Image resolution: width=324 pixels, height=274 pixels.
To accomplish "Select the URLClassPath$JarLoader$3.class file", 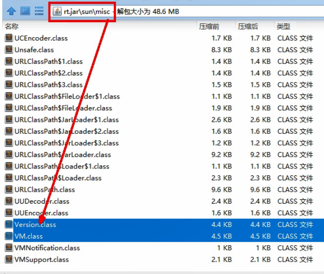I will coord(66,143).
